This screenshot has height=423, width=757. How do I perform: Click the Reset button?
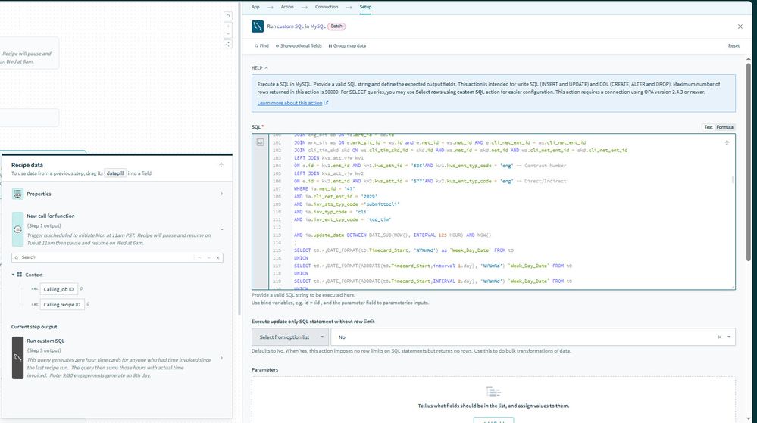pos(734,45)
